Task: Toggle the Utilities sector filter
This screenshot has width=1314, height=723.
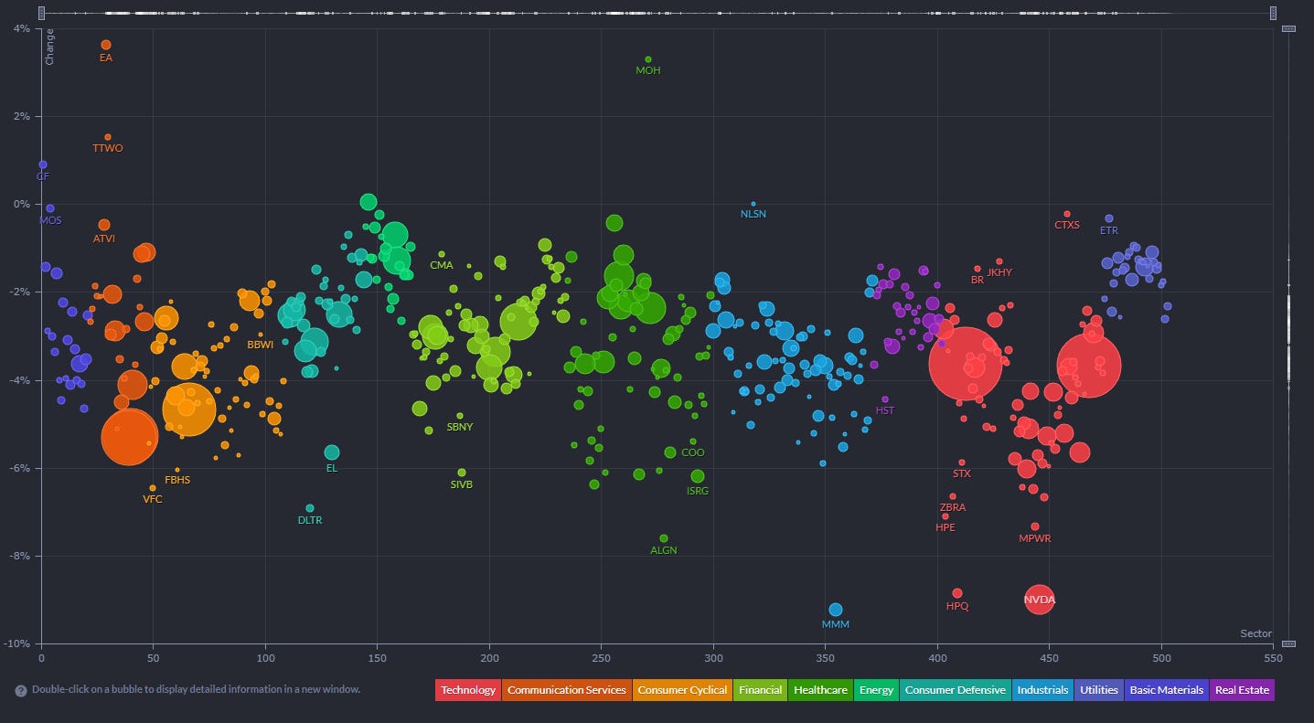Action: click(1099, 690)
